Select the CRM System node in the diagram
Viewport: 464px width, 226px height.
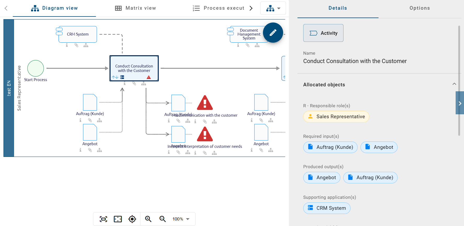pos(78,34)
